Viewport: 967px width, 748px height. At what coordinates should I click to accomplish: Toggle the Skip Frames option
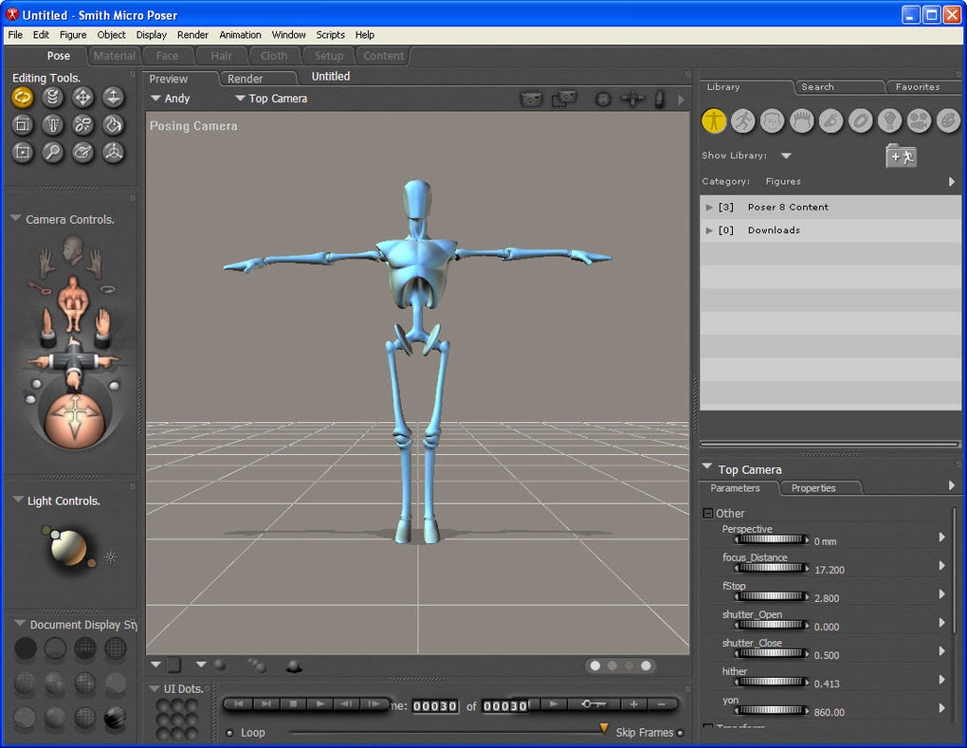click(x=680, y=733)
